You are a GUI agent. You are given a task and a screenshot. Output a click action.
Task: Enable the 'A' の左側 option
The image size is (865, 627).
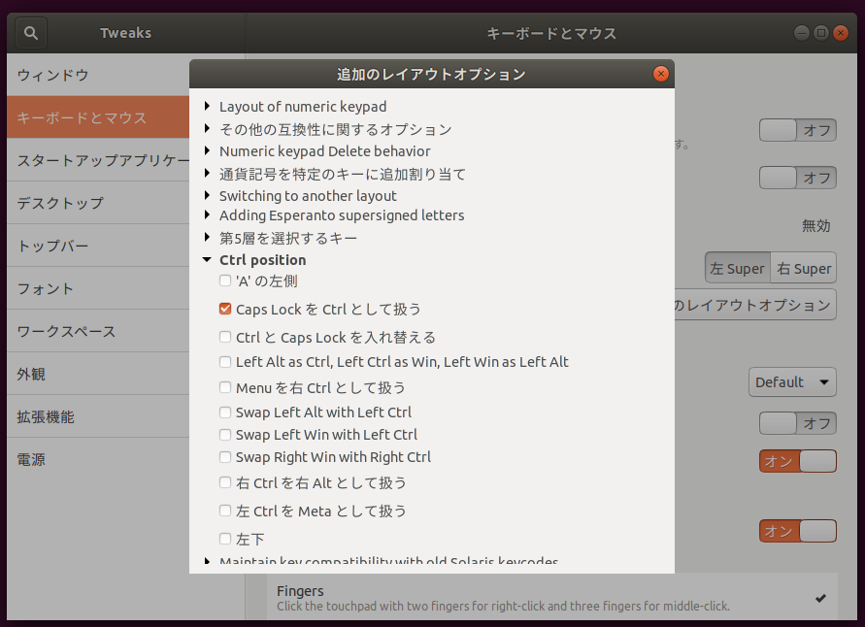tap(225, 280)
